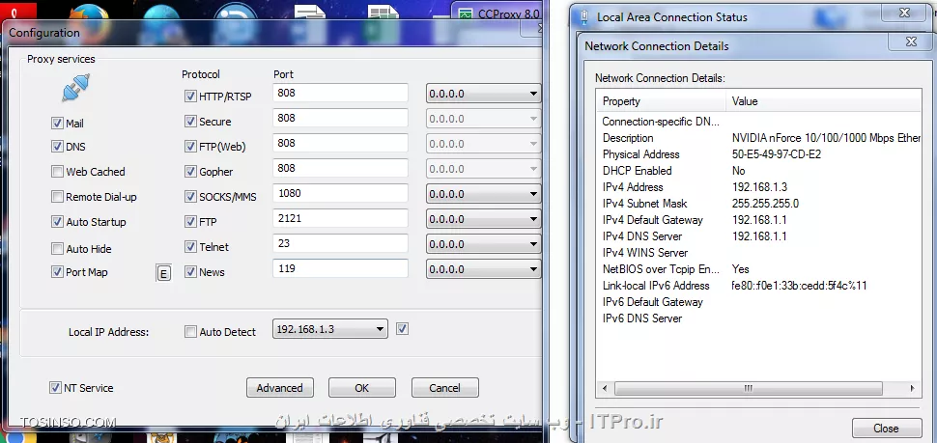937x443 pixels.
Task: Click the Telnet port field showing 23
Action: click(340, 243)
